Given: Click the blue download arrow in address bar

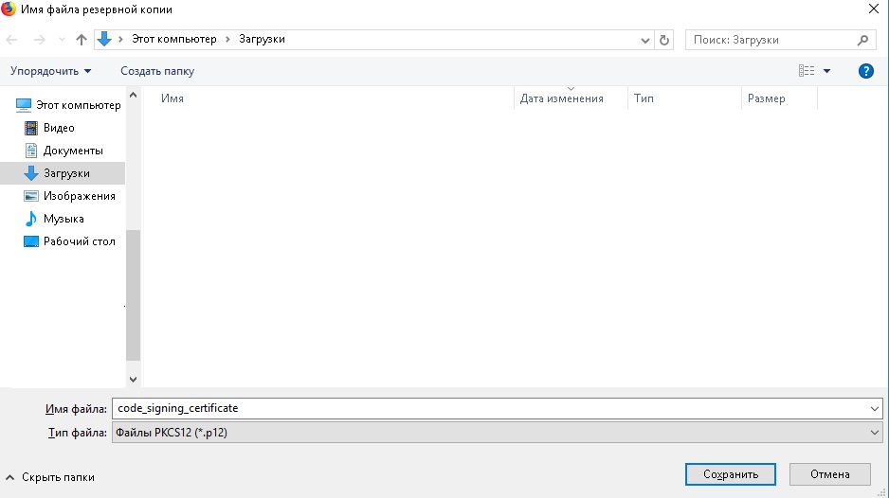Looking at the screenshot, I should coord(104,39).
